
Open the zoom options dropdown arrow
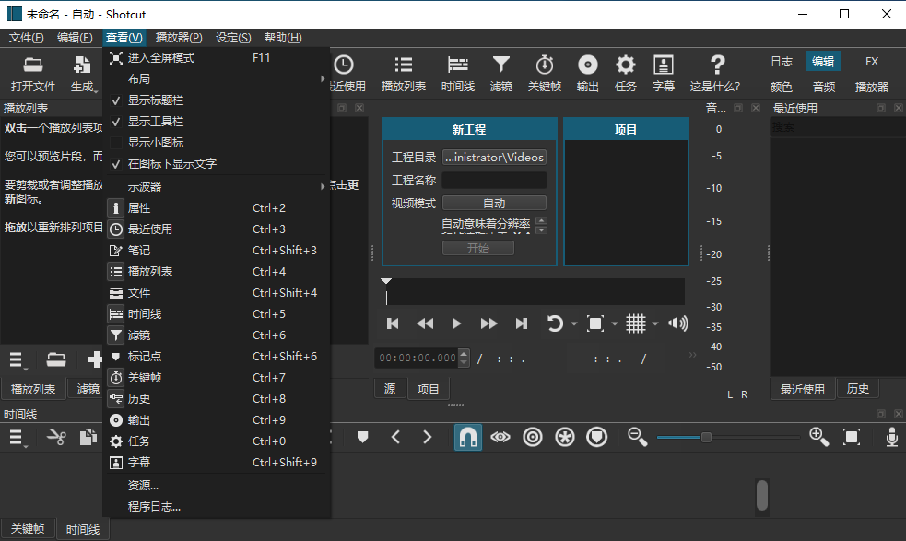615,323
